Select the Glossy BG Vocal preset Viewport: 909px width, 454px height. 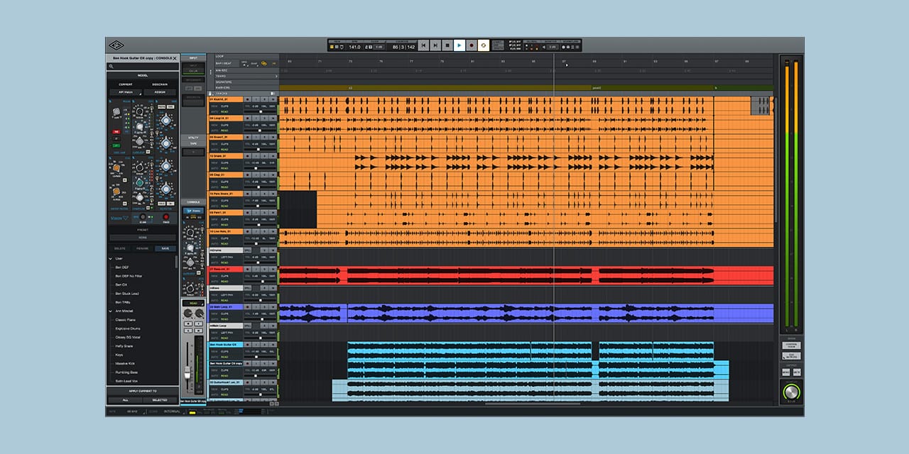(x=128, y=337)
